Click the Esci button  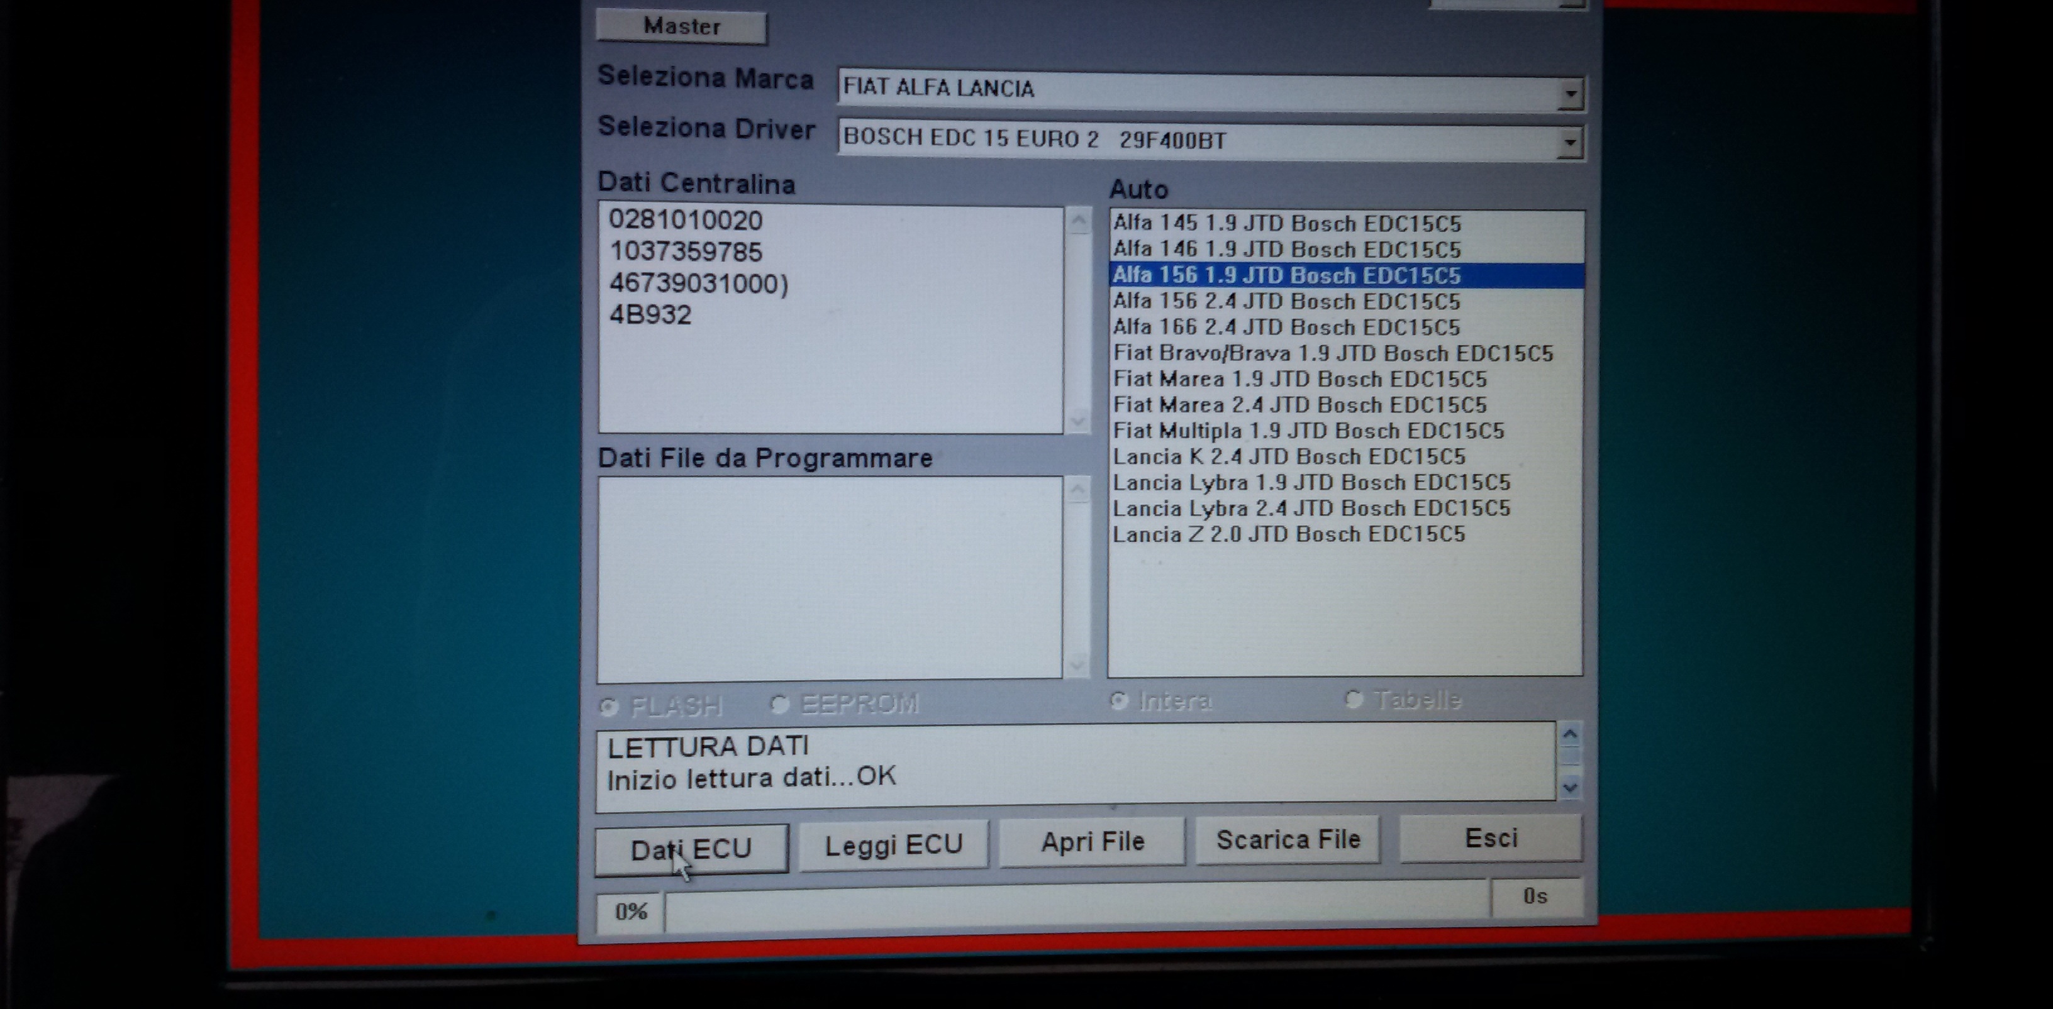[1491, 838]
